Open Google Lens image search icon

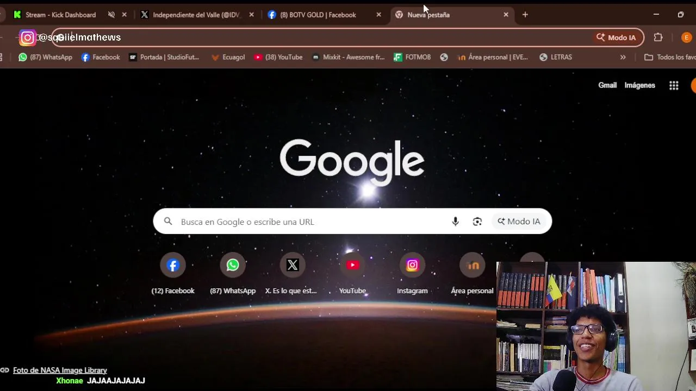click(477, 222)
